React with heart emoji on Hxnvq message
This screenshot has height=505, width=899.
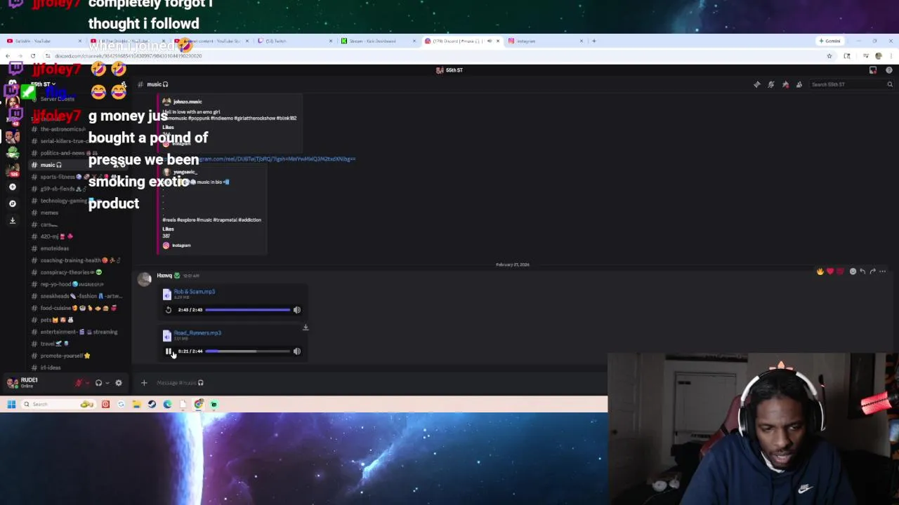pyautogui.click(x=830, y=271)
